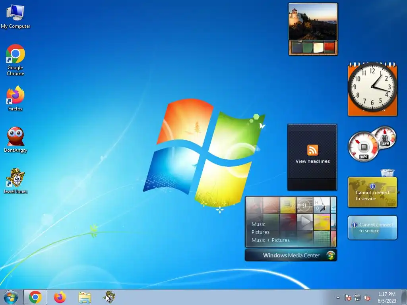Click info icon on yellow map gadget
This screenshot has width=407, height=305.
click(372, 186)
